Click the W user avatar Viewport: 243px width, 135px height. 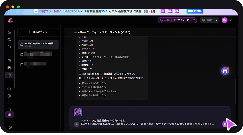[225, 20]
